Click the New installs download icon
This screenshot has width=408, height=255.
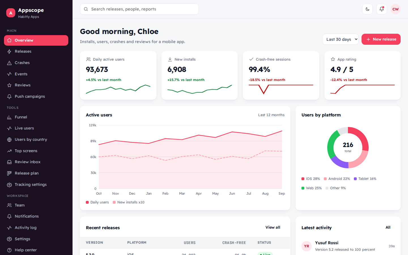pos(170,59)
